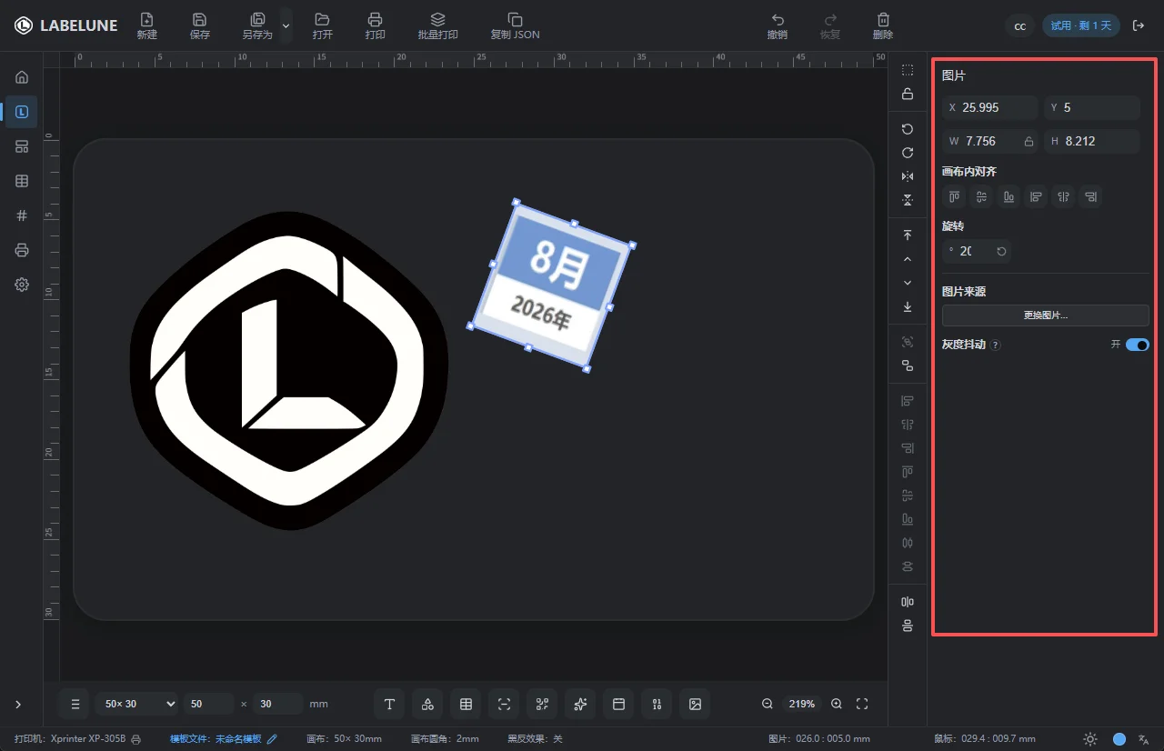The height and width of the screenshot is (751, 1164).
Task: Undo the last action with 撤销
Action: click(778, 25)
